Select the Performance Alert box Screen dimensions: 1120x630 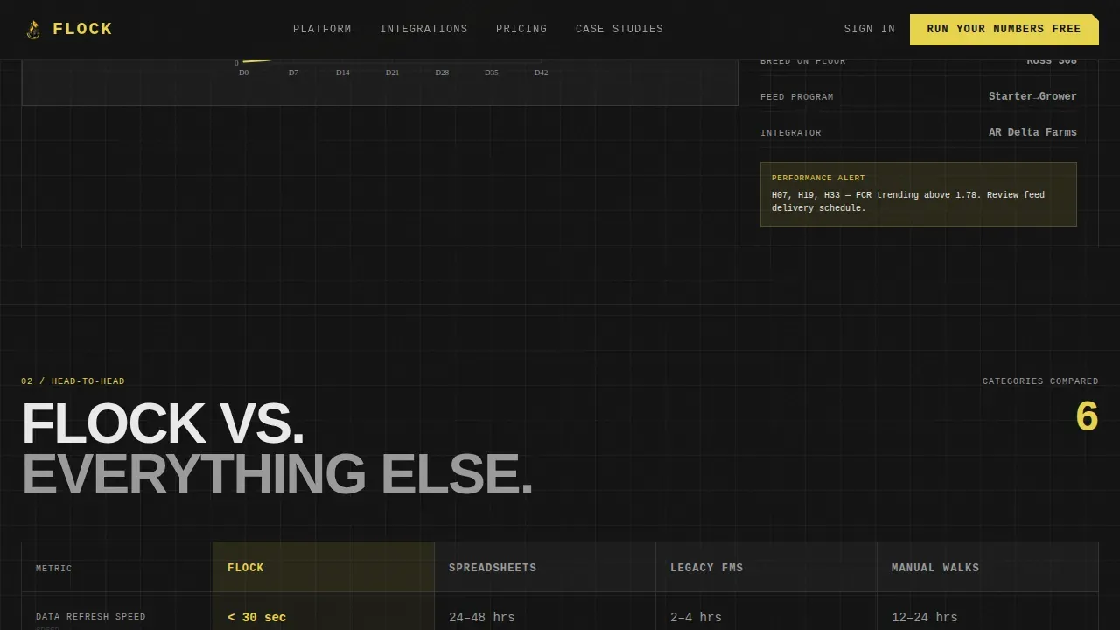(x=919, y=194)
